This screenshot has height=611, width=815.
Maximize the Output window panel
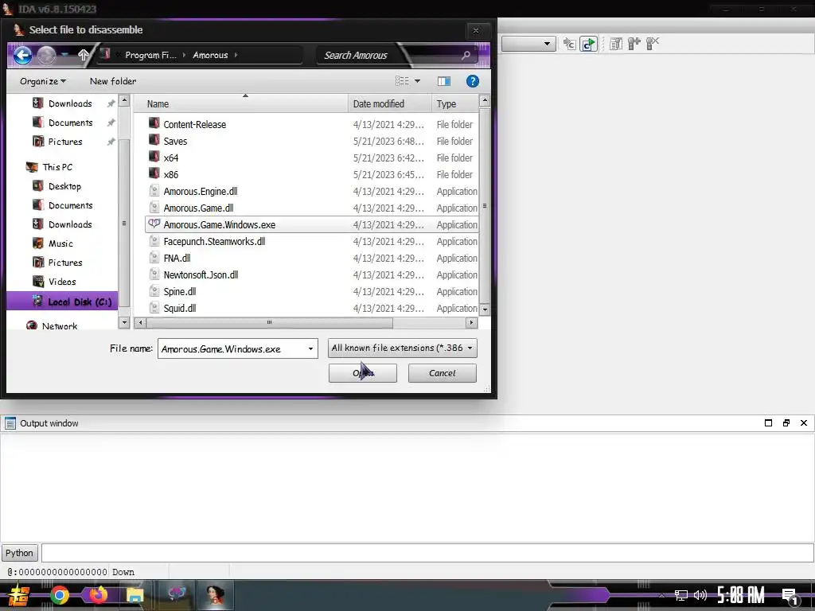(768, 423)
